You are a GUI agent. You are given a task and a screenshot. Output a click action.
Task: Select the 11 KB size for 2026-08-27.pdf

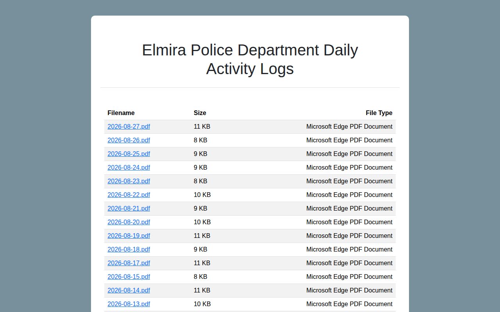[x=202, y=127]
